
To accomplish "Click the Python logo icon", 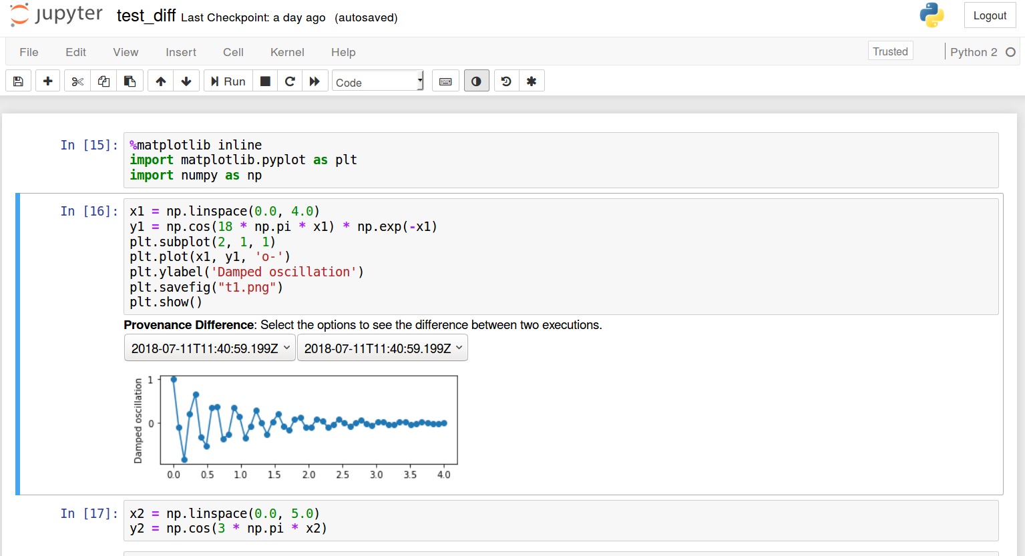I will coord(932,15).
